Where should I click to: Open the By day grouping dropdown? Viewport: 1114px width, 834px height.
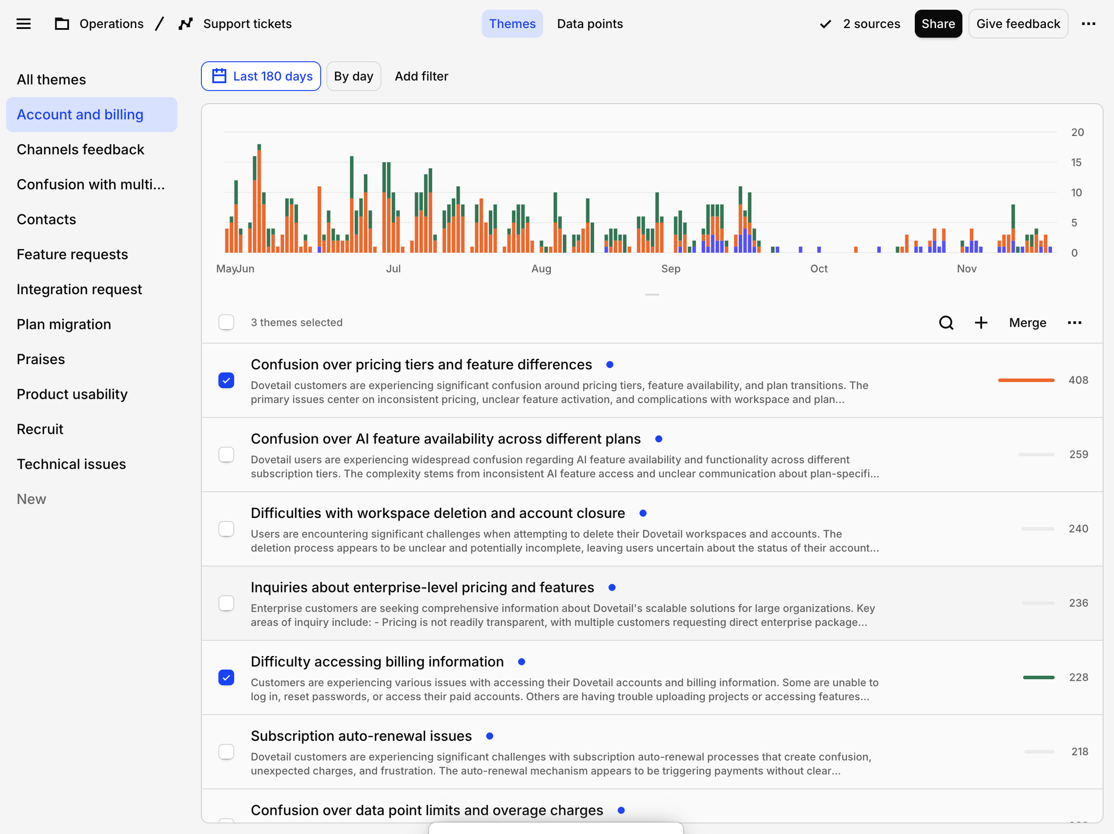(353, 76)
